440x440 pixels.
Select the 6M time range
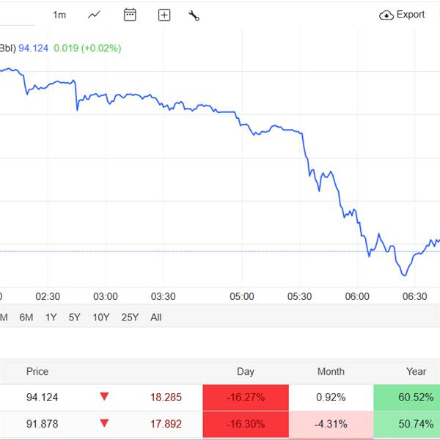(x=26, y=318)
